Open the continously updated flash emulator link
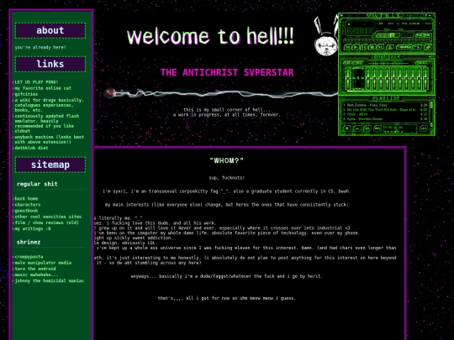 (47, 123)
